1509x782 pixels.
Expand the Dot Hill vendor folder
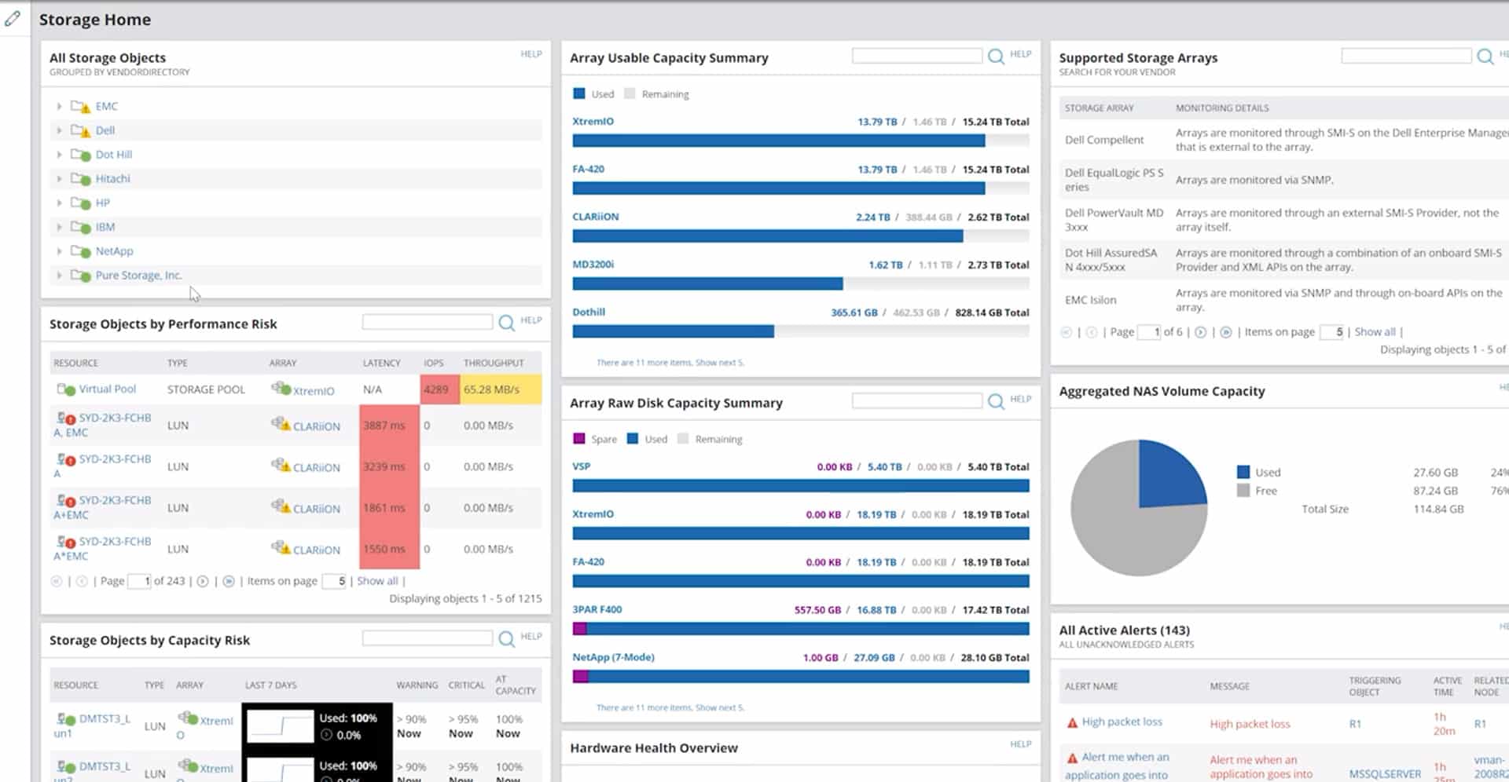click(59, 155)
